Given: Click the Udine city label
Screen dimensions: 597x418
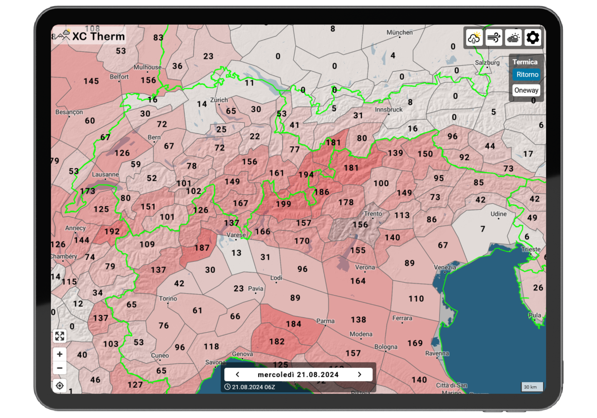Looking at the screenshot, I should point(498,214).
